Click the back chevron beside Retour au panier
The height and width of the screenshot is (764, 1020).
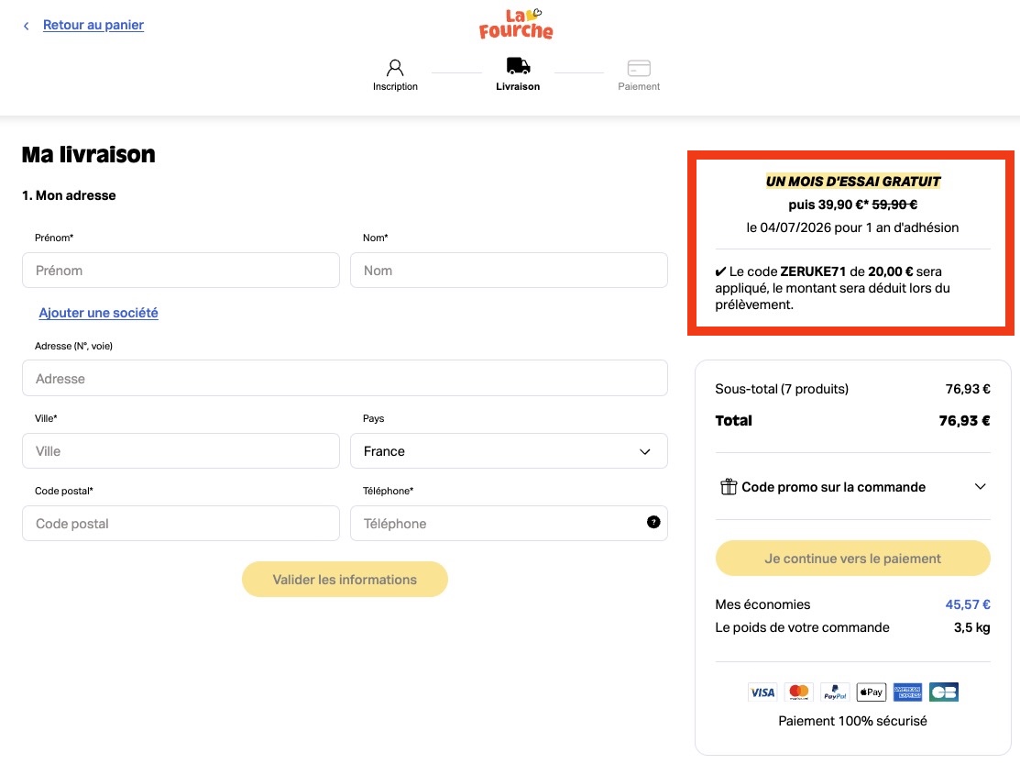coord(26,26)
